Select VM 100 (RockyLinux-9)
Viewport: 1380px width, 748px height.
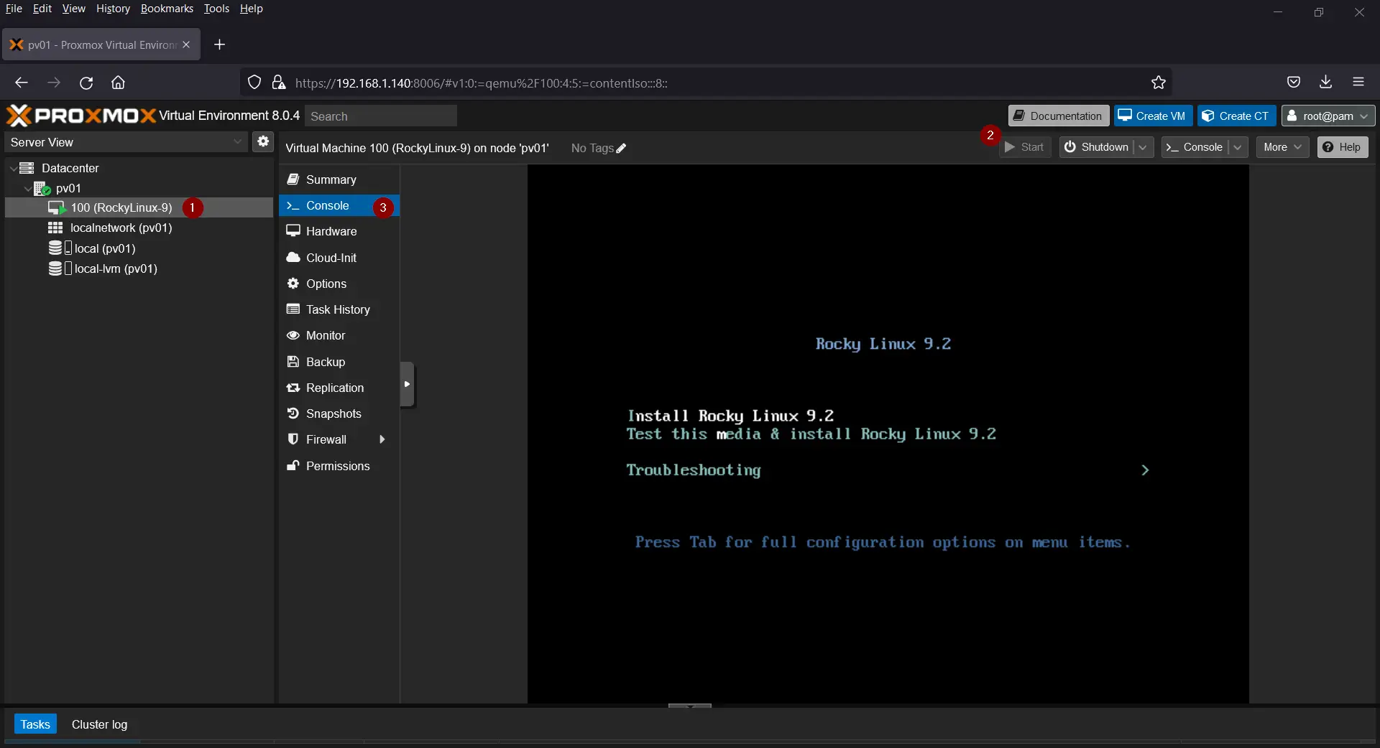pos(138,207)
